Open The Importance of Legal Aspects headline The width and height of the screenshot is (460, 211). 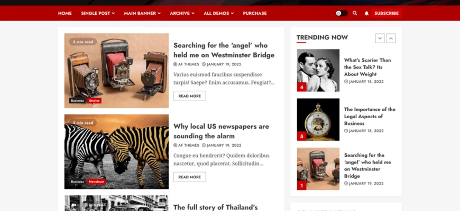370,116
